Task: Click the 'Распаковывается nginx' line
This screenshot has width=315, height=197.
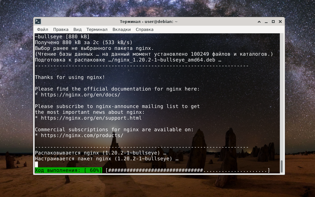Action: [100, 153]
